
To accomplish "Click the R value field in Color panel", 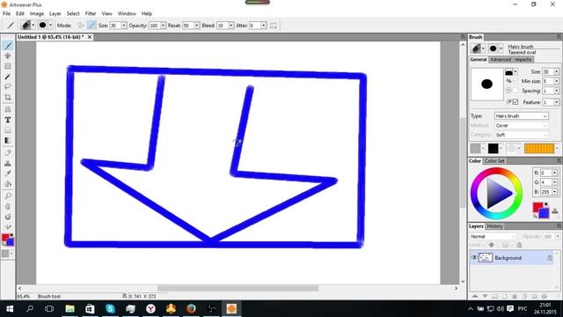I will (x=545, y=173).
